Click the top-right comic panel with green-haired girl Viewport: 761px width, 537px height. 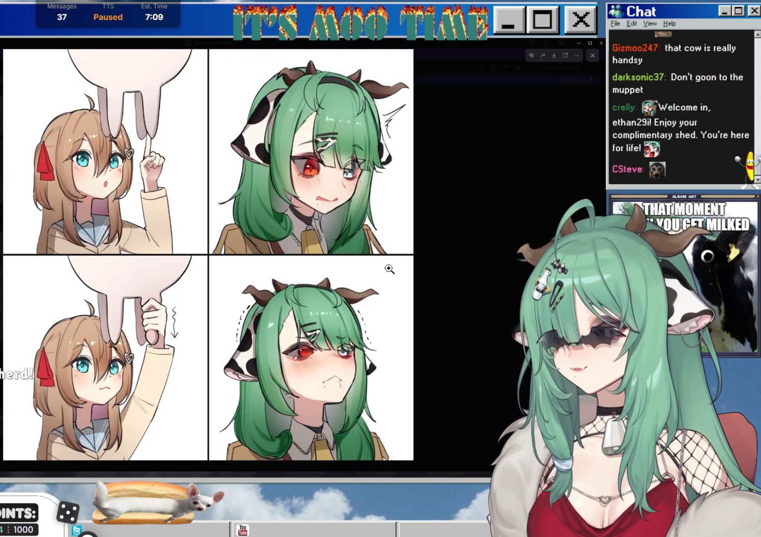coord(311,152)
